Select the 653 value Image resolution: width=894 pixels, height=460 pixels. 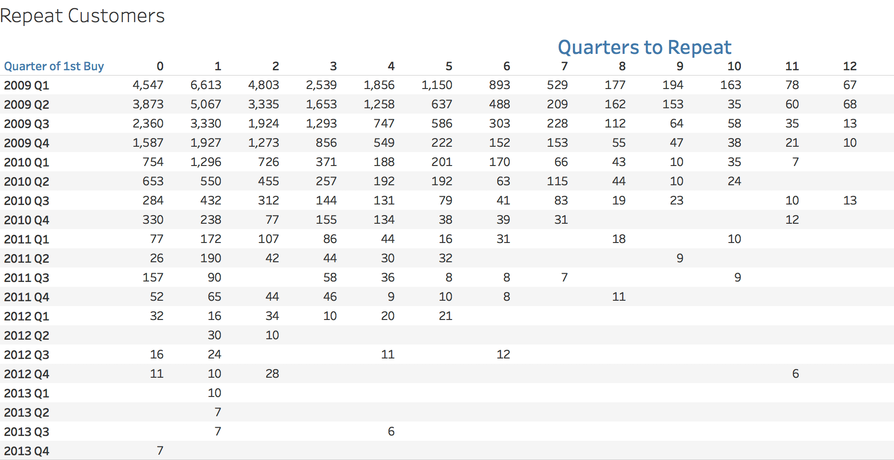[153, 181]
